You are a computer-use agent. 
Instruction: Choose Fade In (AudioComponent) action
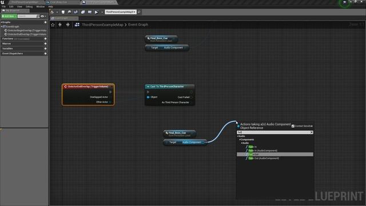tap(262, 150)
